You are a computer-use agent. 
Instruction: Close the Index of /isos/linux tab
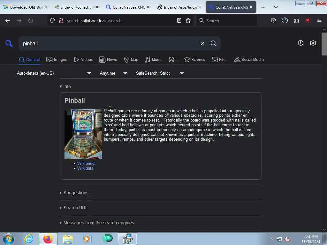tap(200, 7)
